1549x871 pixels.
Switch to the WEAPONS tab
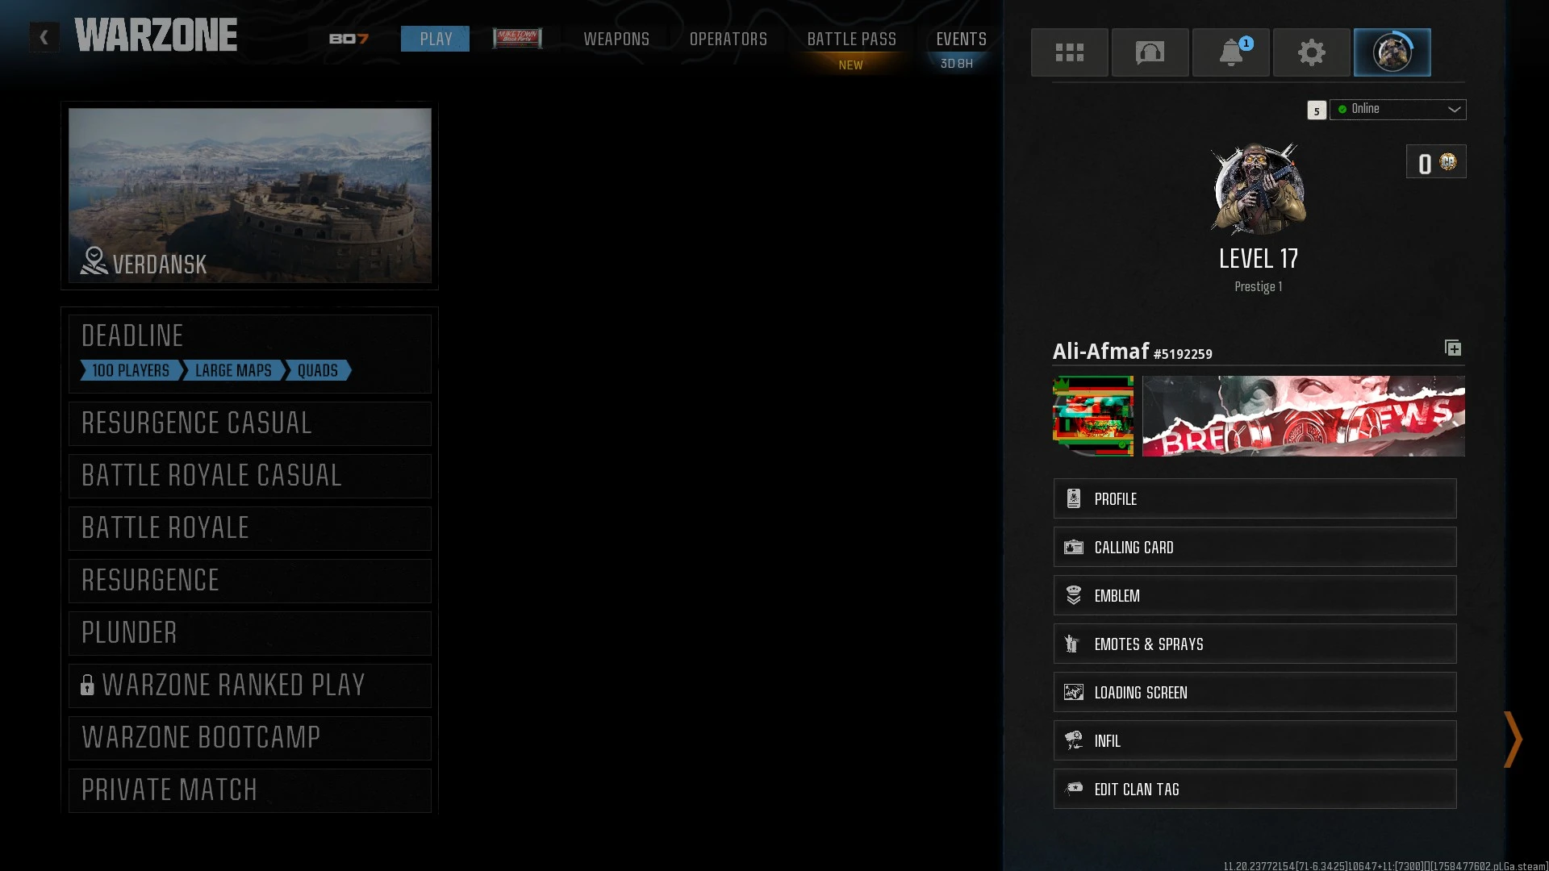click(x=616, y=39)
